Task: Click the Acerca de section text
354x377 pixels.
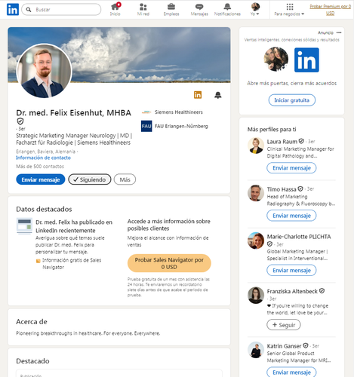Action: [88, 333]
